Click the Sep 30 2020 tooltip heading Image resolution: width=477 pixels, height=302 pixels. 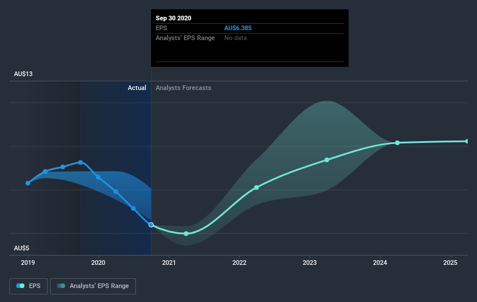(173, 18)
